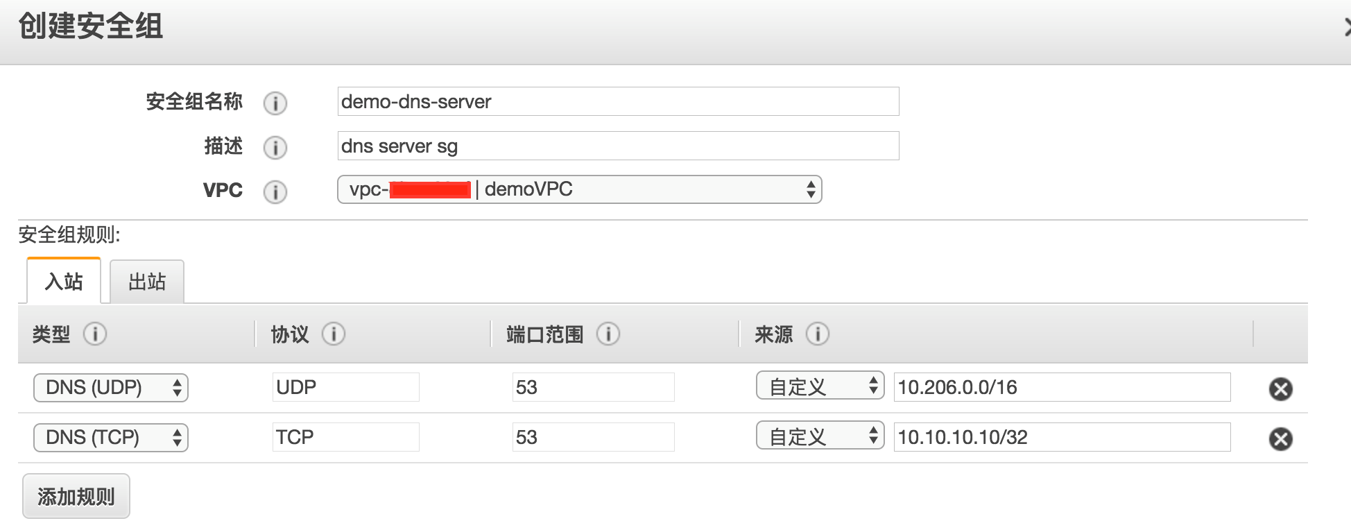Open the DNS (UDP) type dropdown
The image size is (1351, 530).
pos(111,388)
